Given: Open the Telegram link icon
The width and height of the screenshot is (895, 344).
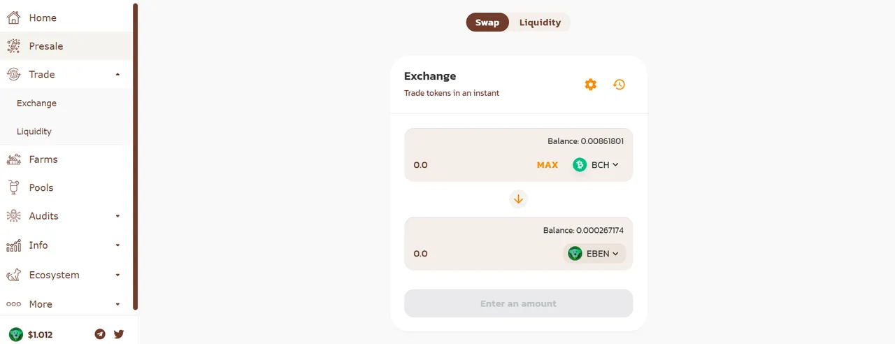Looking at the screenshot, I should pos(100,334).
